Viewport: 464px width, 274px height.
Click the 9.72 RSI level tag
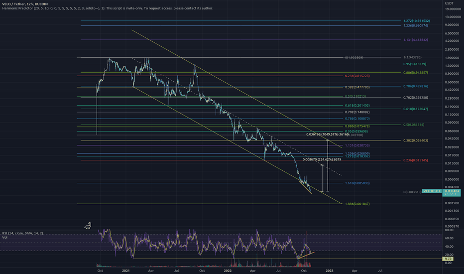[448, 259]
